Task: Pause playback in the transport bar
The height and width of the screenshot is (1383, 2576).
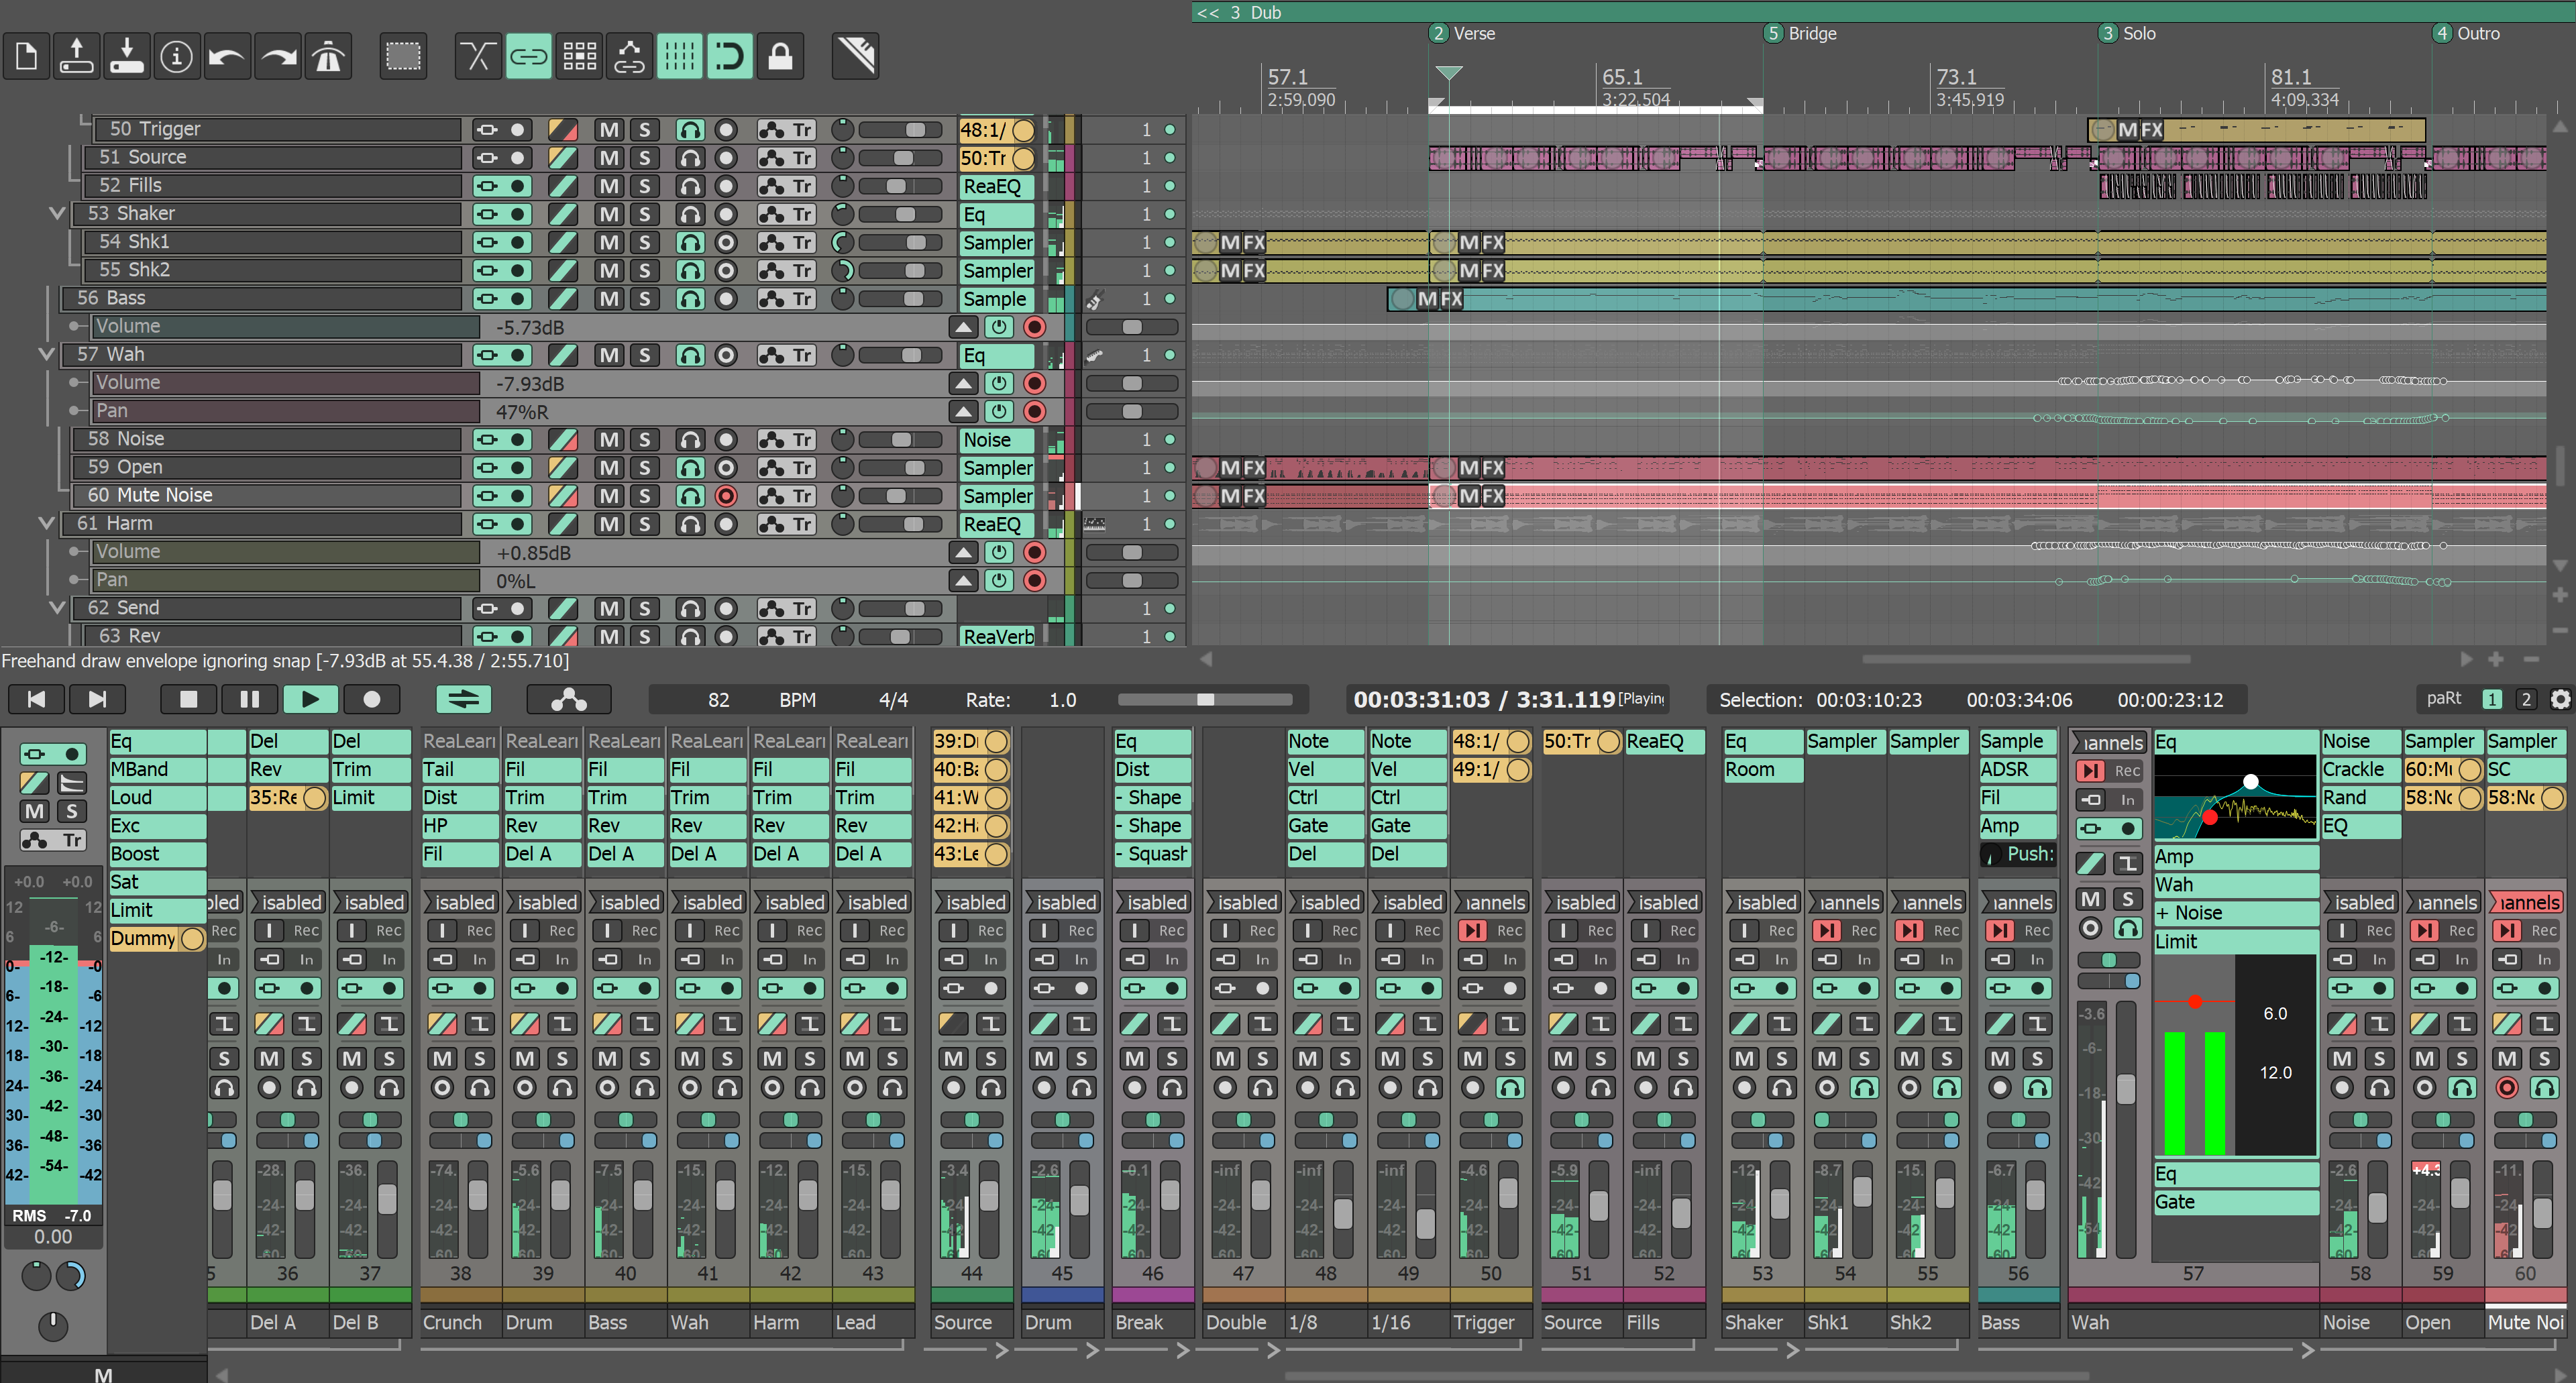Action: pos(249,699)
